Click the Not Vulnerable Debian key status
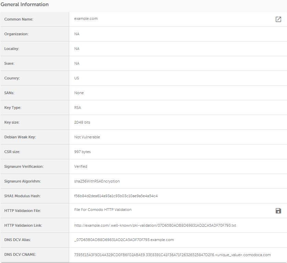The height and width of the screenshot is (263, 287). point(87,137)
